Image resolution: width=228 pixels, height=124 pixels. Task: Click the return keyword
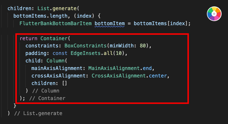point(28,38)
